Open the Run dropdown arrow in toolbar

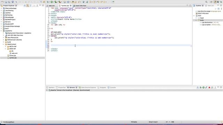(x=54, y=2)
